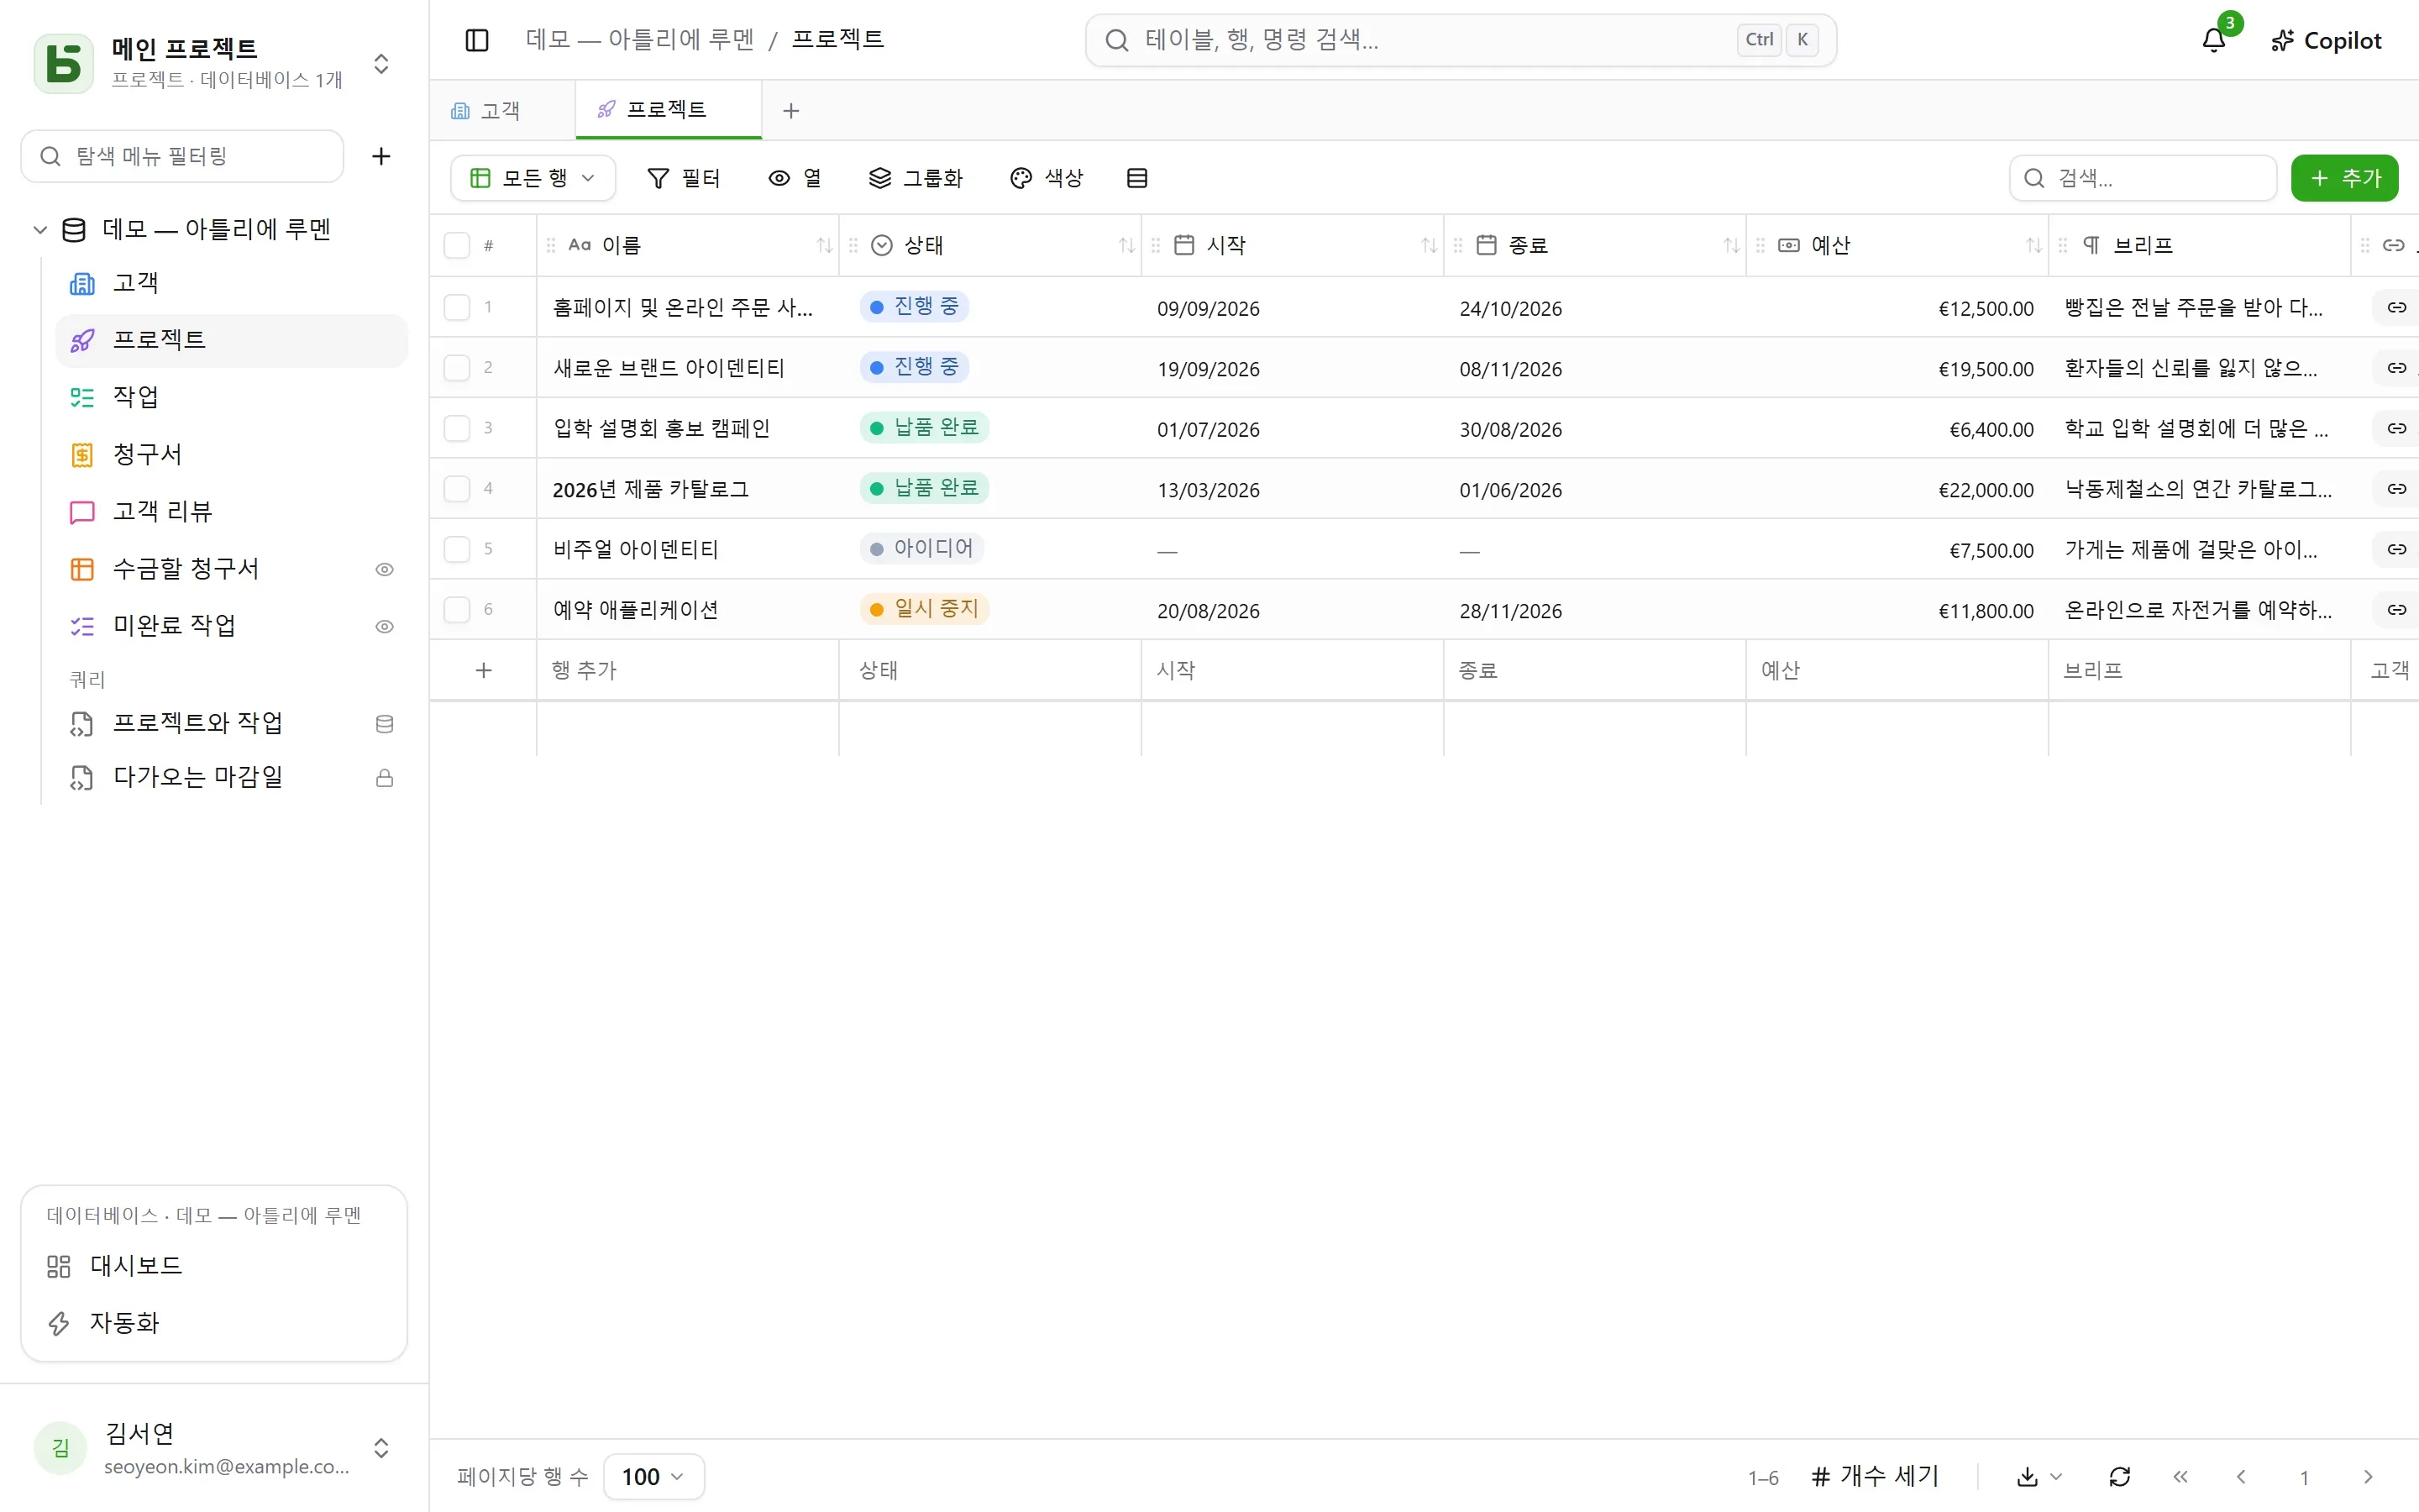
Task: Toggle the sidebar panel icon
Action: pos(477,40)
